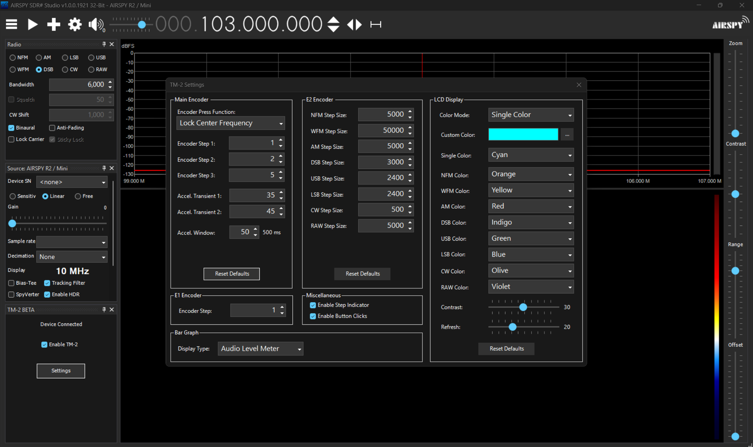Viewport: 753px width, 447px height.
Task: Open Device SN dropdown
Action: (72, 182)
